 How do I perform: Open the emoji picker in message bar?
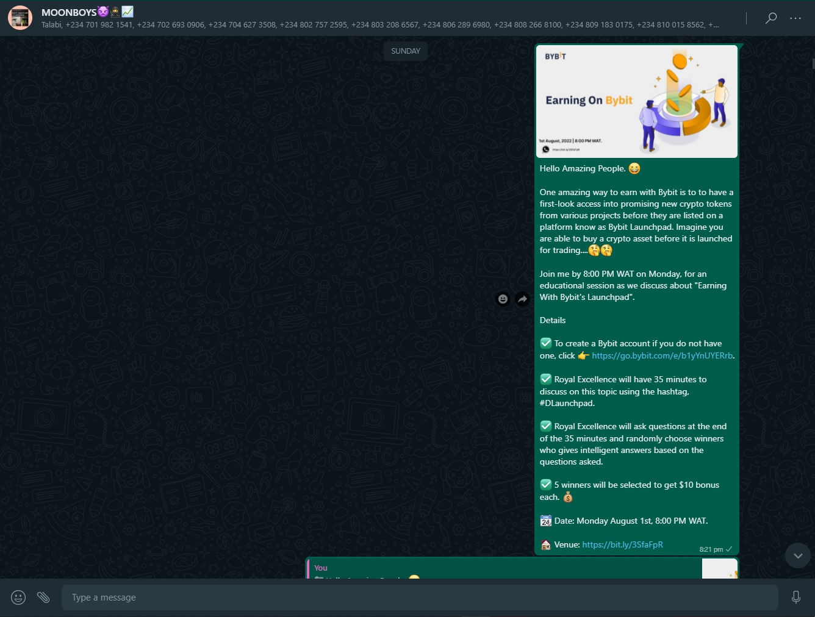[x=18, y=597]
